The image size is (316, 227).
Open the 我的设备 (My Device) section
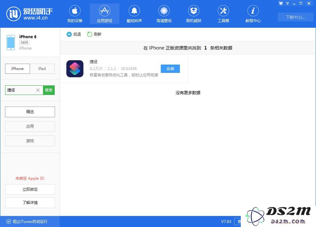coord(75,14)
